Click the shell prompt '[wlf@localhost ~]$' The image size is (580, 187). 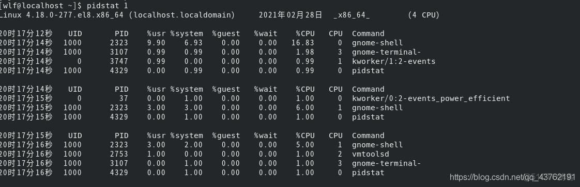(41, 6)
